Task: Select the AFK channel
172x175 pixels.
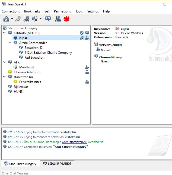Action: (x=17, y=62)
